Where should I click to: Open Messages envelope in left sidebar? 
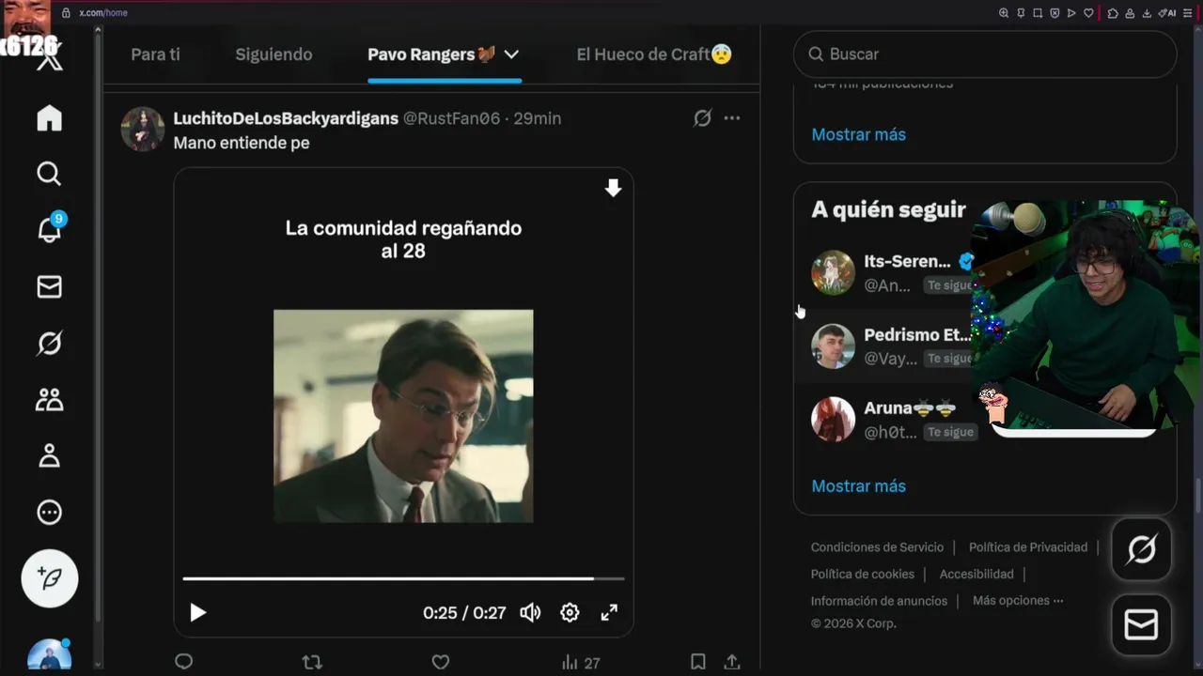click(x=49, y=286)
